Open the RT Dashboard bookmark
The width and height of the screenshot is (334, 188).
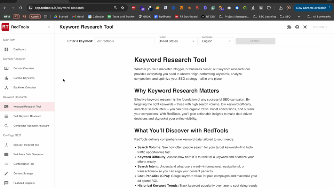pyautogui.click(x=186, y=17)
